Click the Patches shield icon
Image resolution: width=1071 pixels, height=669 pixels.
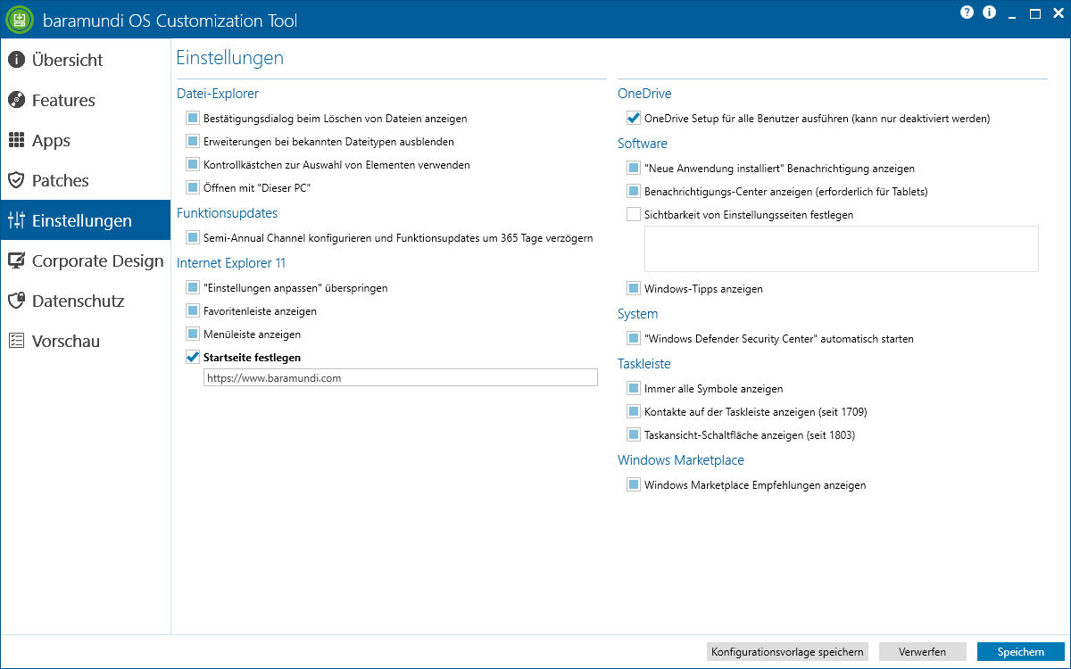(x=16, y=180)
